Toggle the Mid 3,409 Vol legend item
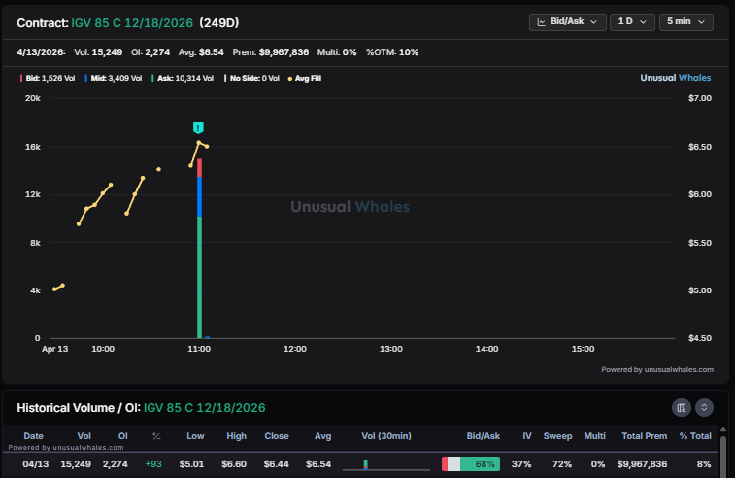 (113, 78)
